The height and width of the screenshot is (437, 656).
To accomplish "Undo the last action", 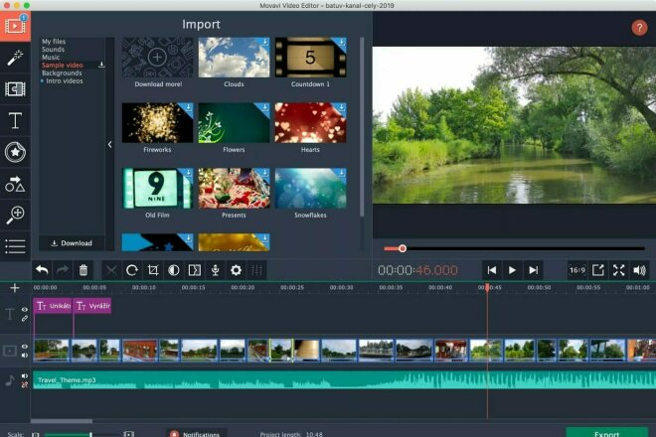I will pyautogui.click(x=42, y=270).
